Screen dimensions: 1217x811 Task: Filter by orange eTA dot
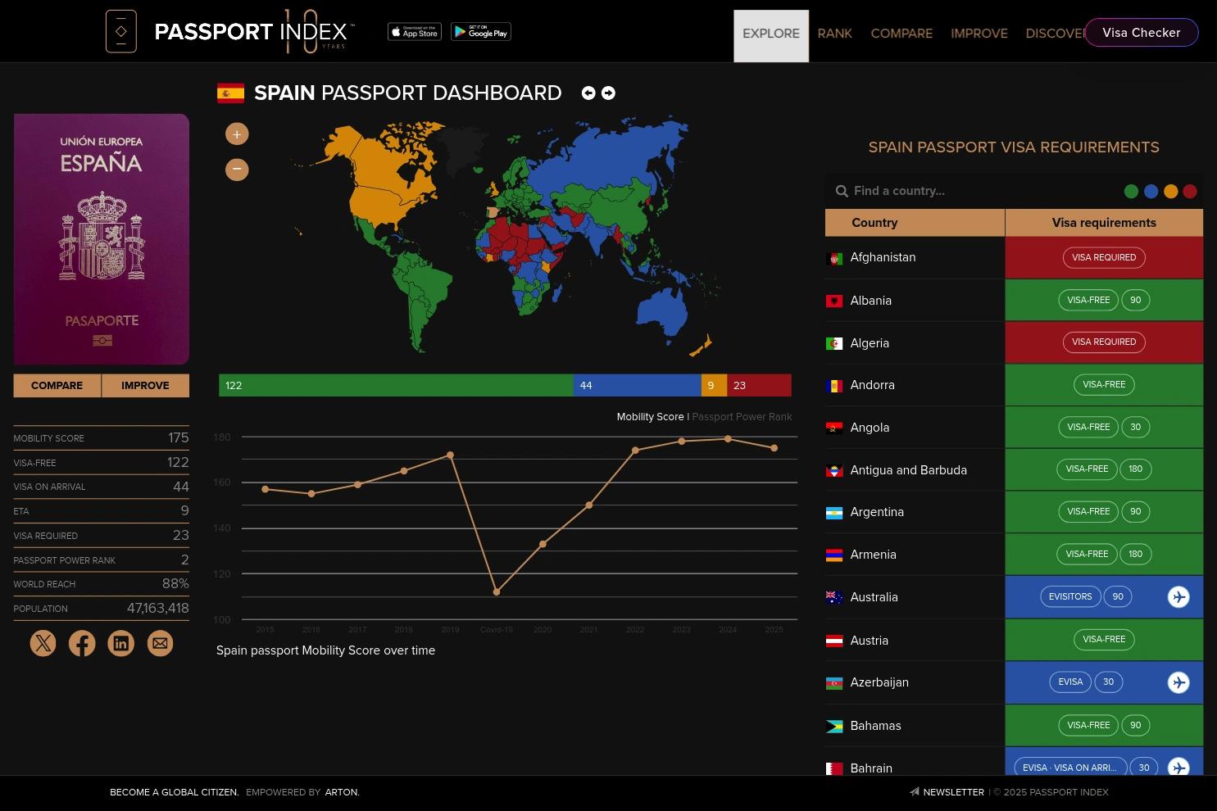(1170, 192)
